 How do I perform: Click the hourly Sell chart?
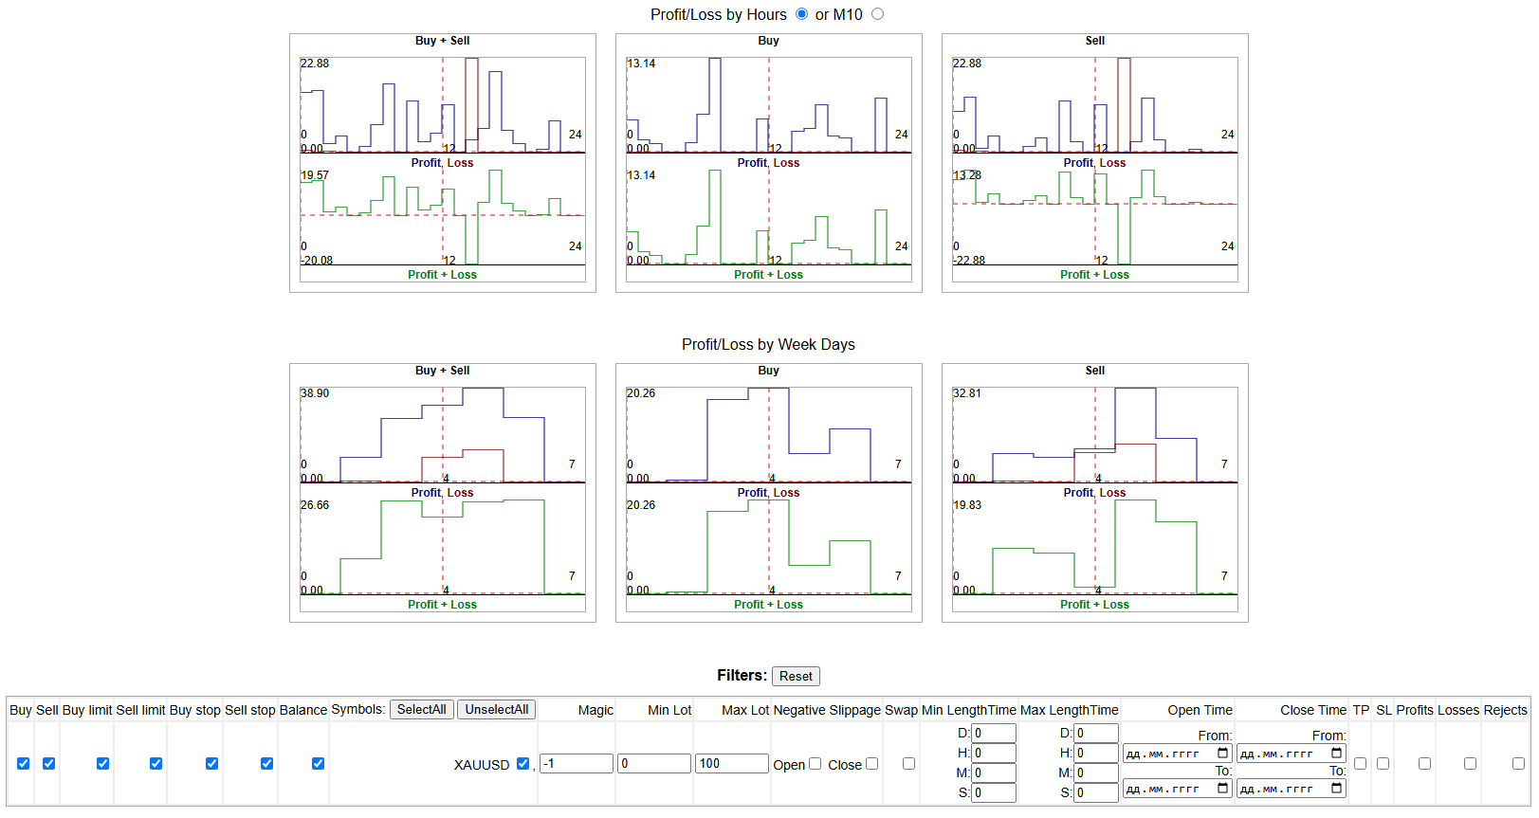[1095, 163]
